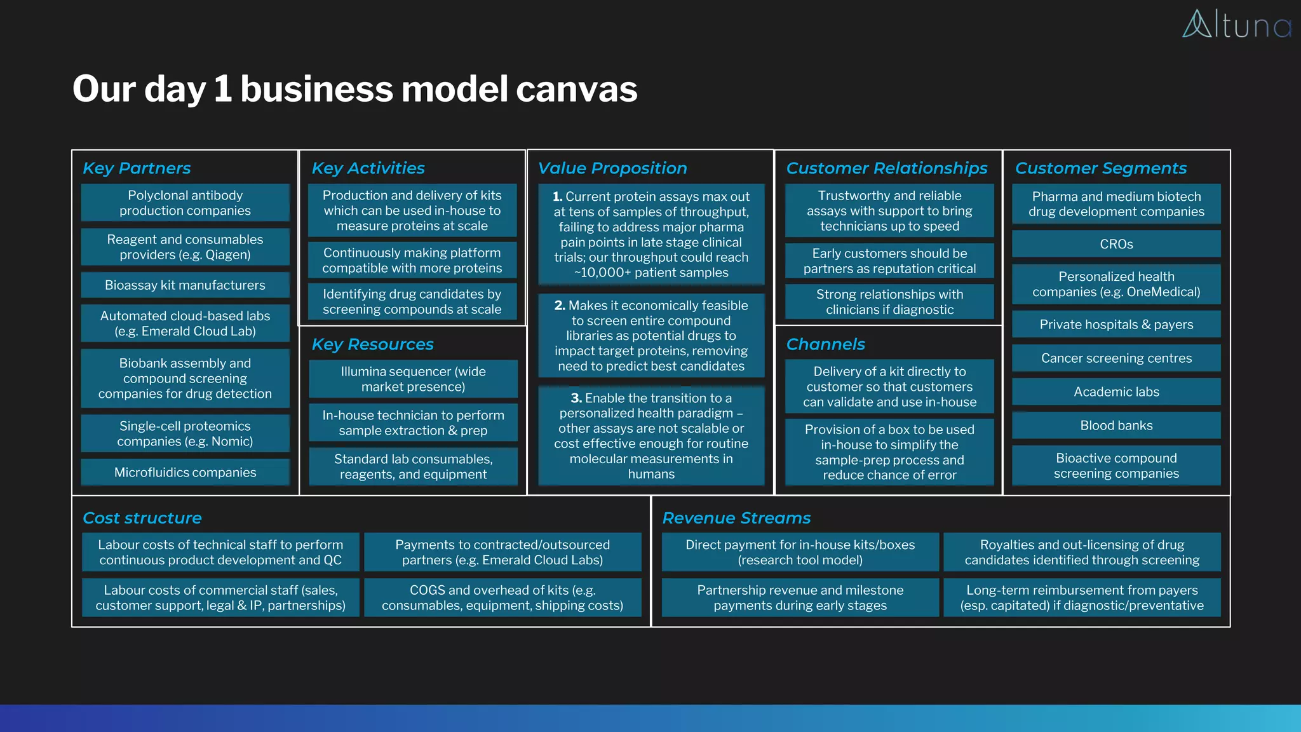Click 'Bioactive compound screening companies' box

pos(1116,466)
